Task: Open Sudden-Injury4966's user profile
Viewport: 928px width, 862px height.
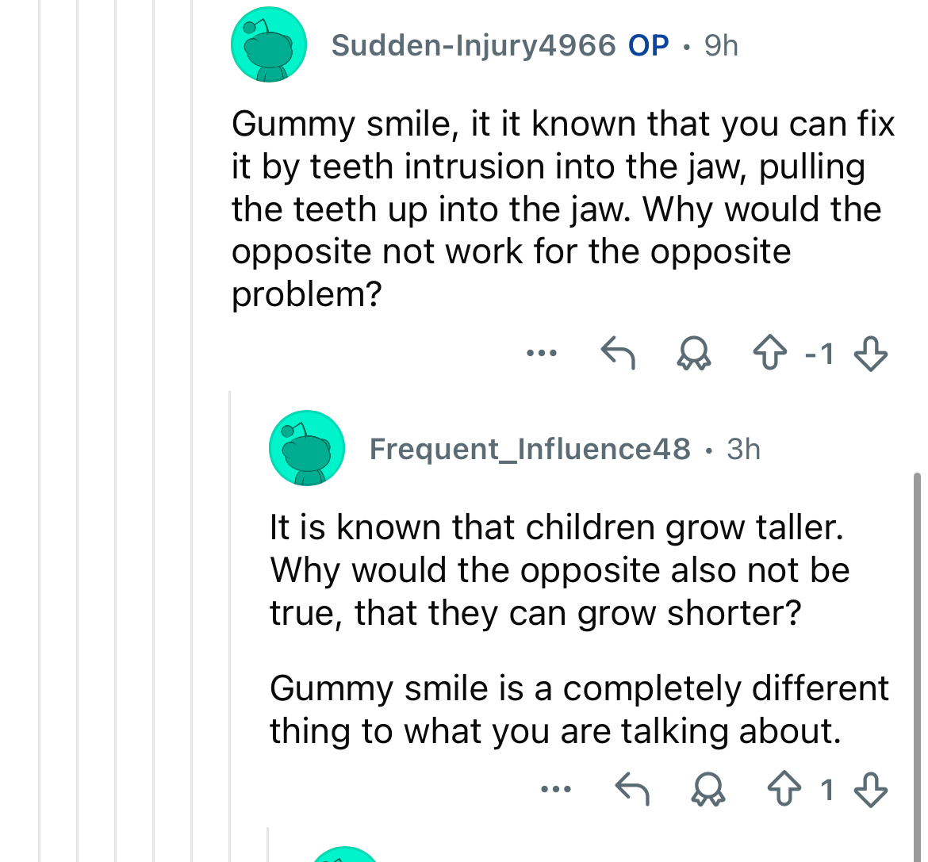Action: click(x=474, y=46)
